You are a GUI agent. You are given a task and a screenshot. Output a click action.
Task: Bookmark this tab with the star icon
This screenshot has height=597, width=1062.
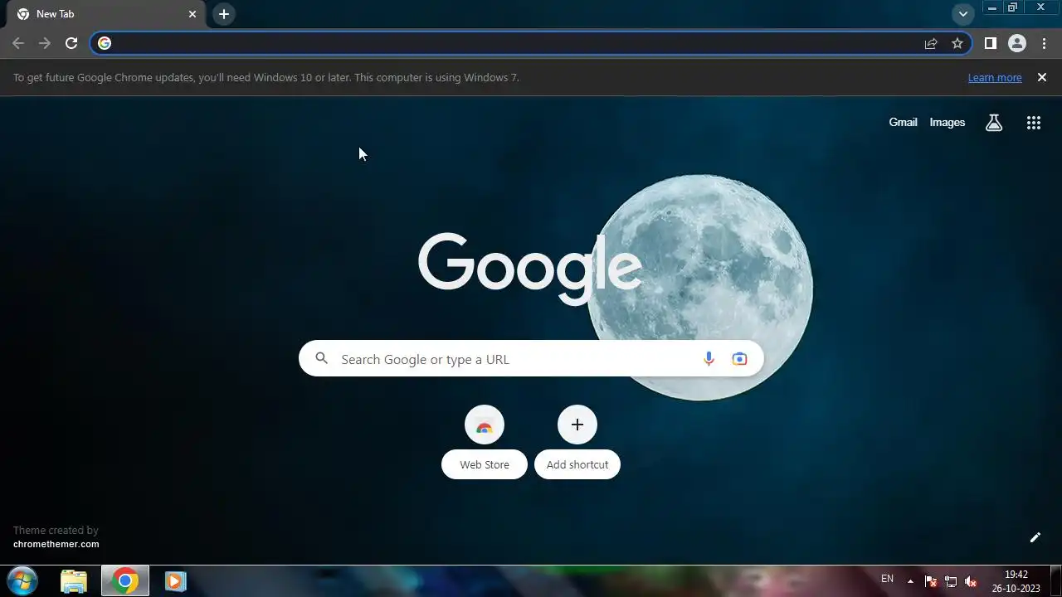(x=957, y=43)
